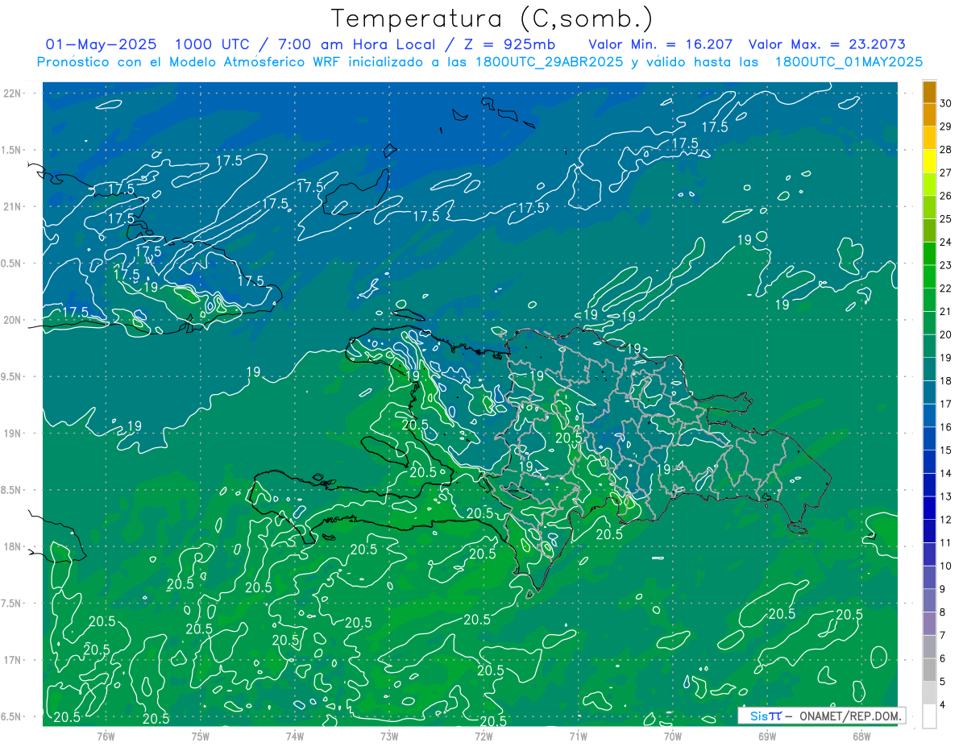
Task: Click the "22N" latitude axis label
Action: [11, 93]
